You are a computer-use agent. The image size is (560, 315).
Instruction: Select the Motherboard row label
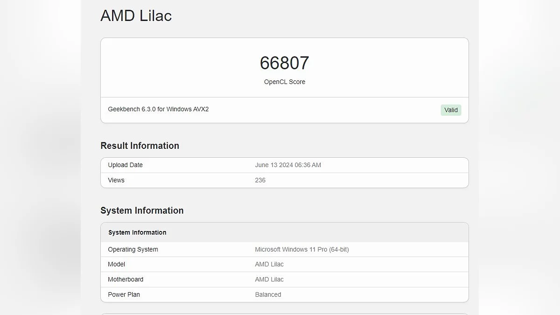126,280
